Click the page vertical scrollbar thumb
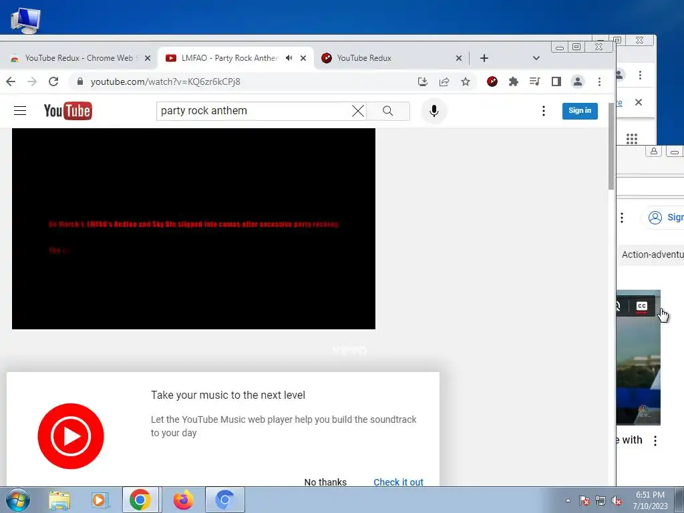 coord(612,146)
